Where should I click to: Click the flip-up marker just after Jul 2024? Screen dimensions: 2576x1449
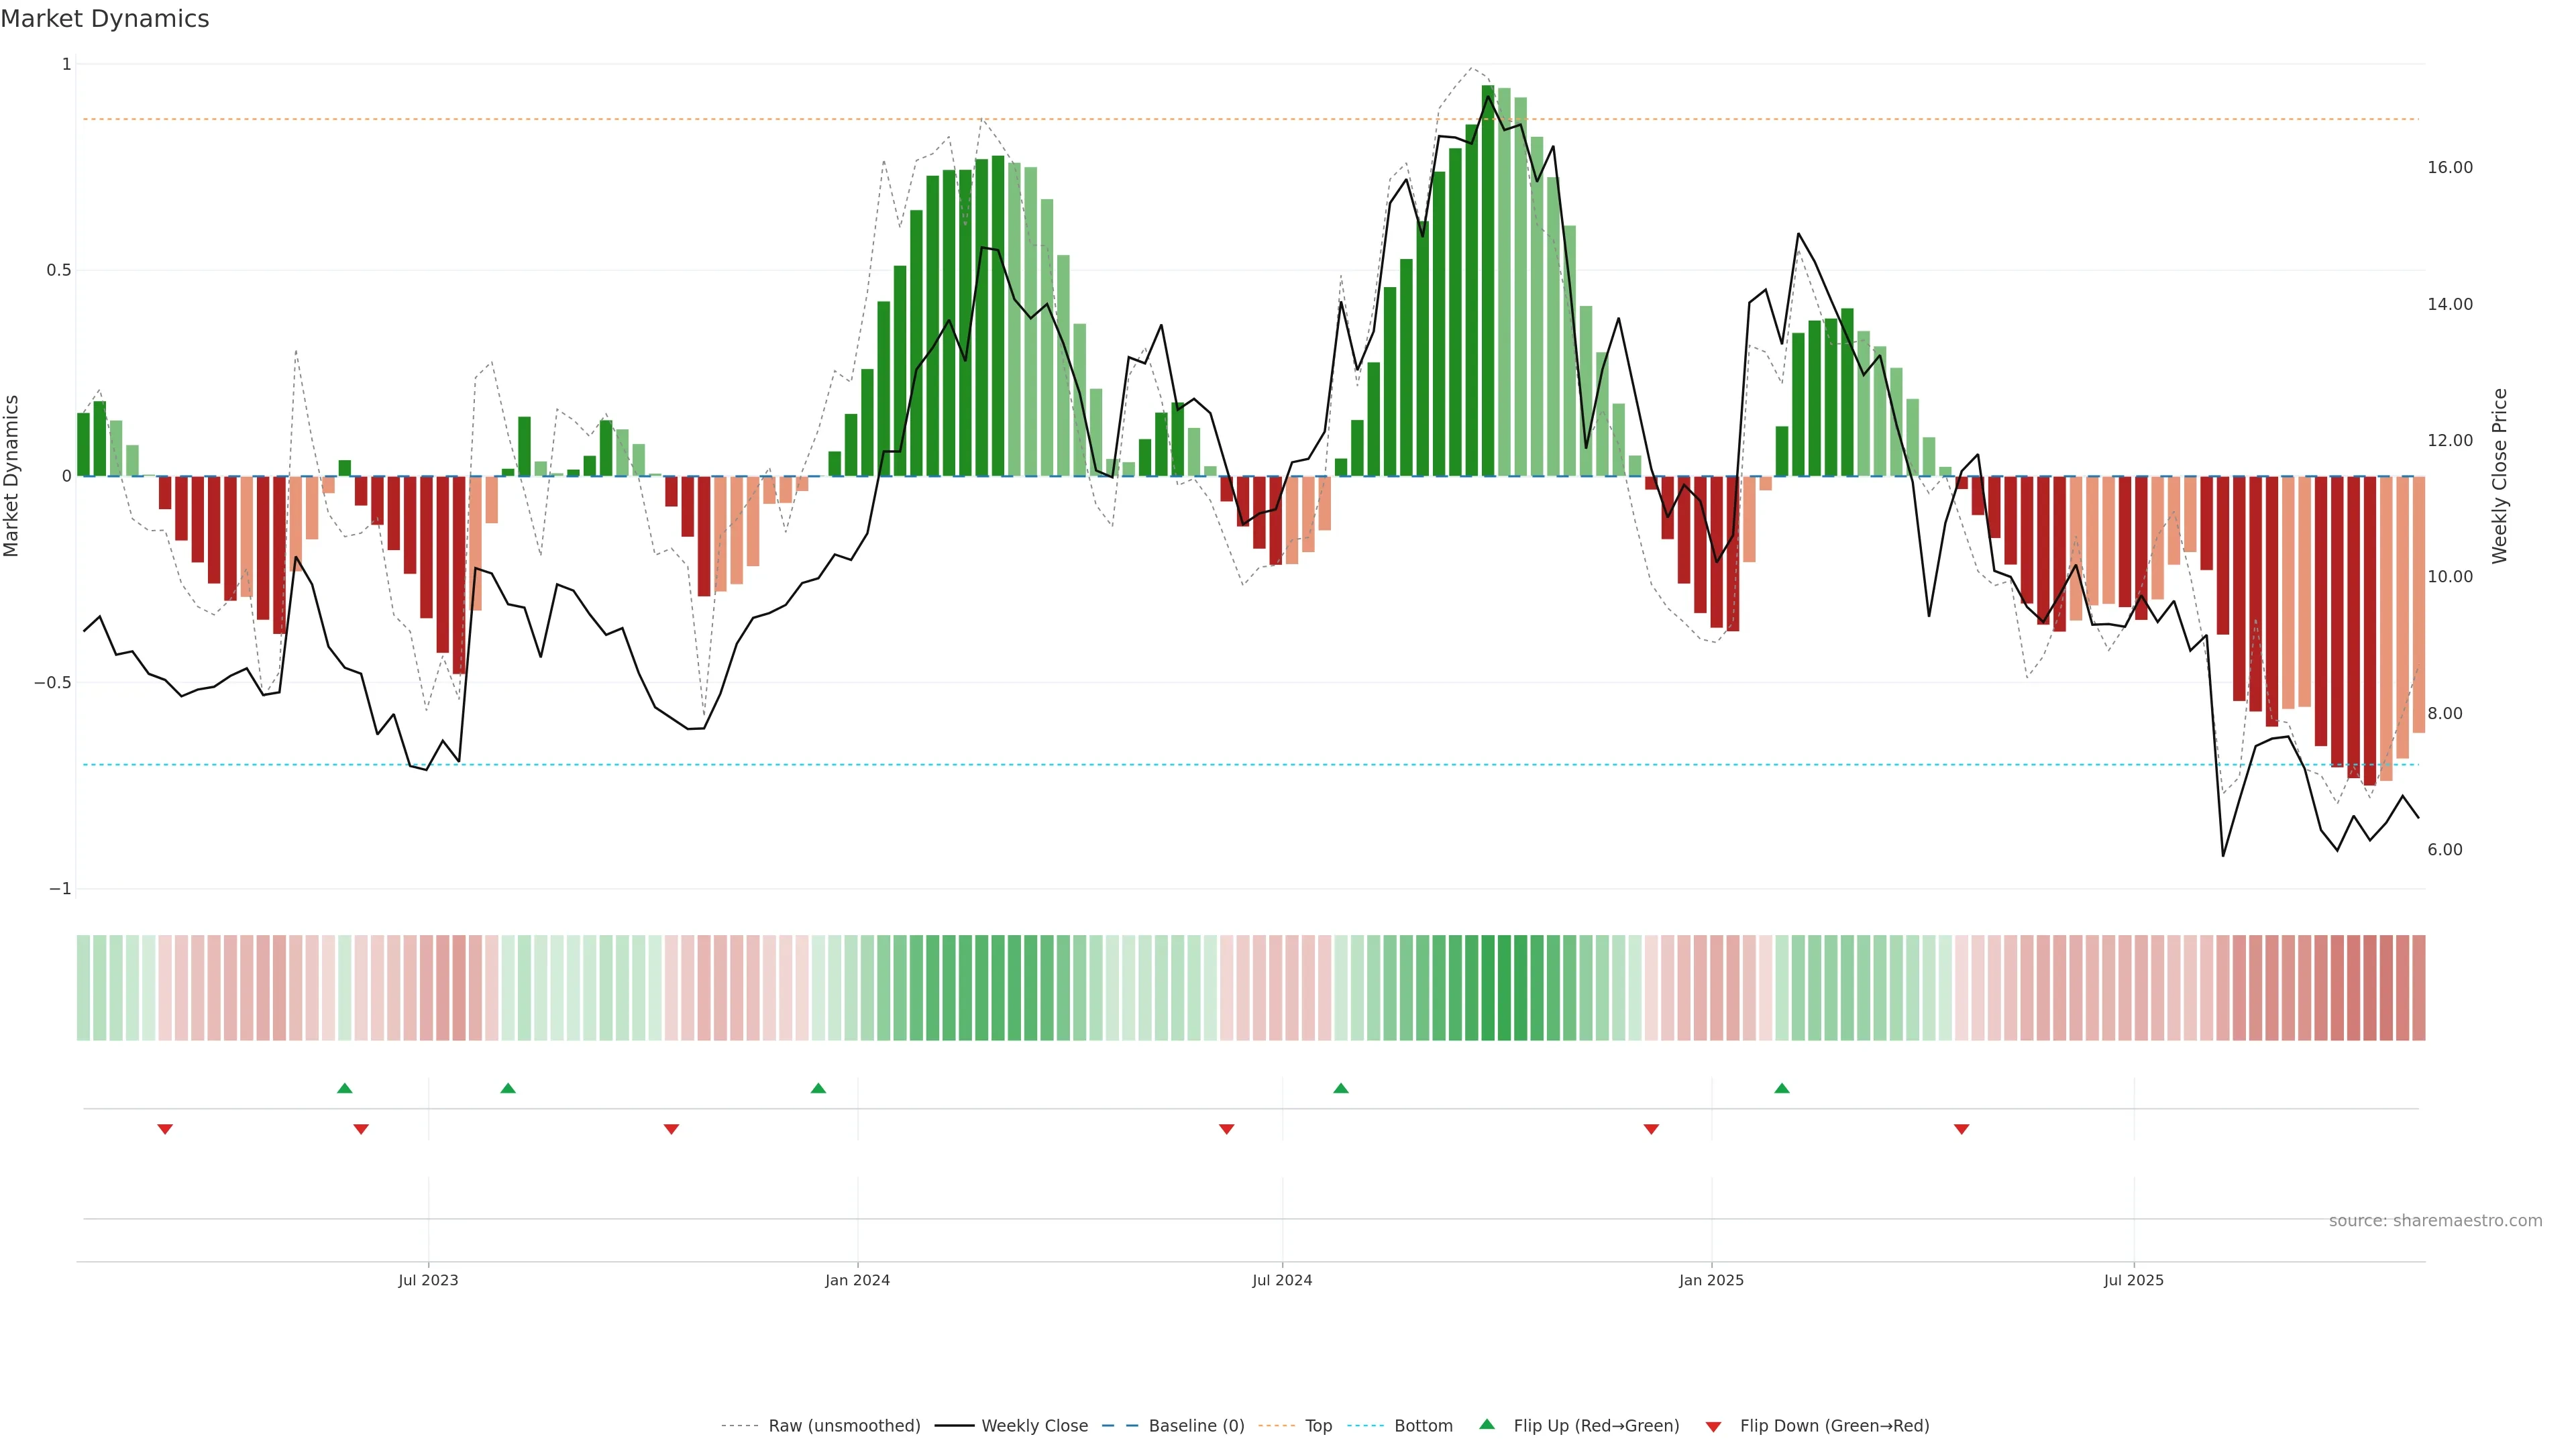[x=1341, y=1088]
